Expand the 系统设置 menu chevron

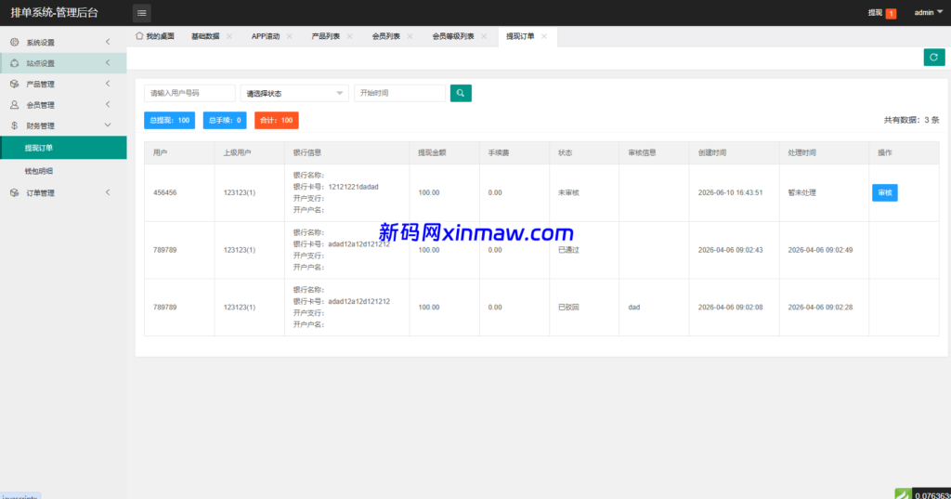(108, 42)
